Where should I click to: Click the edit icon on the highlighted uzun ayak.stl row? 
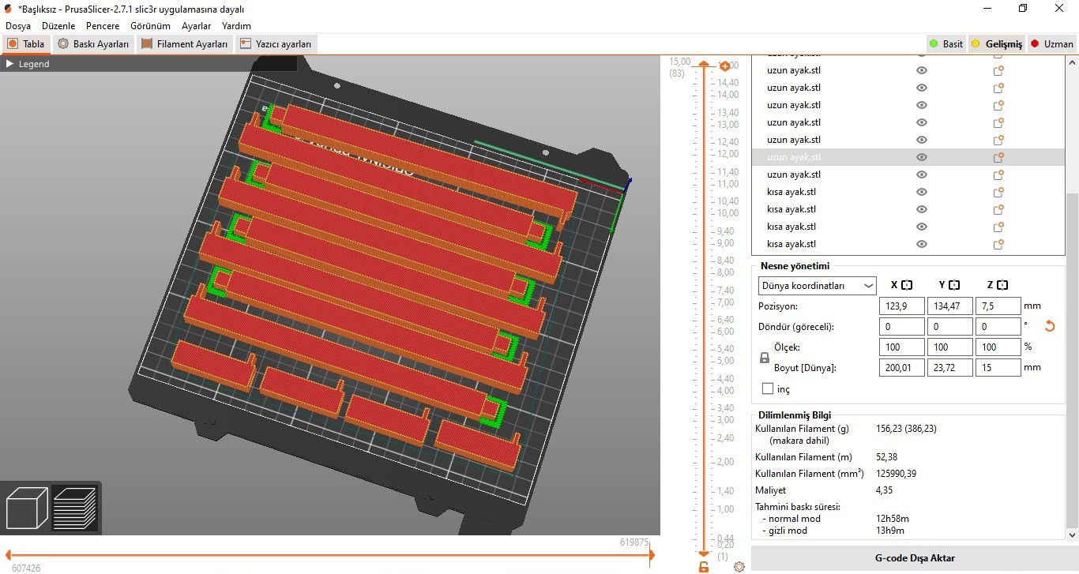[998, 157]
